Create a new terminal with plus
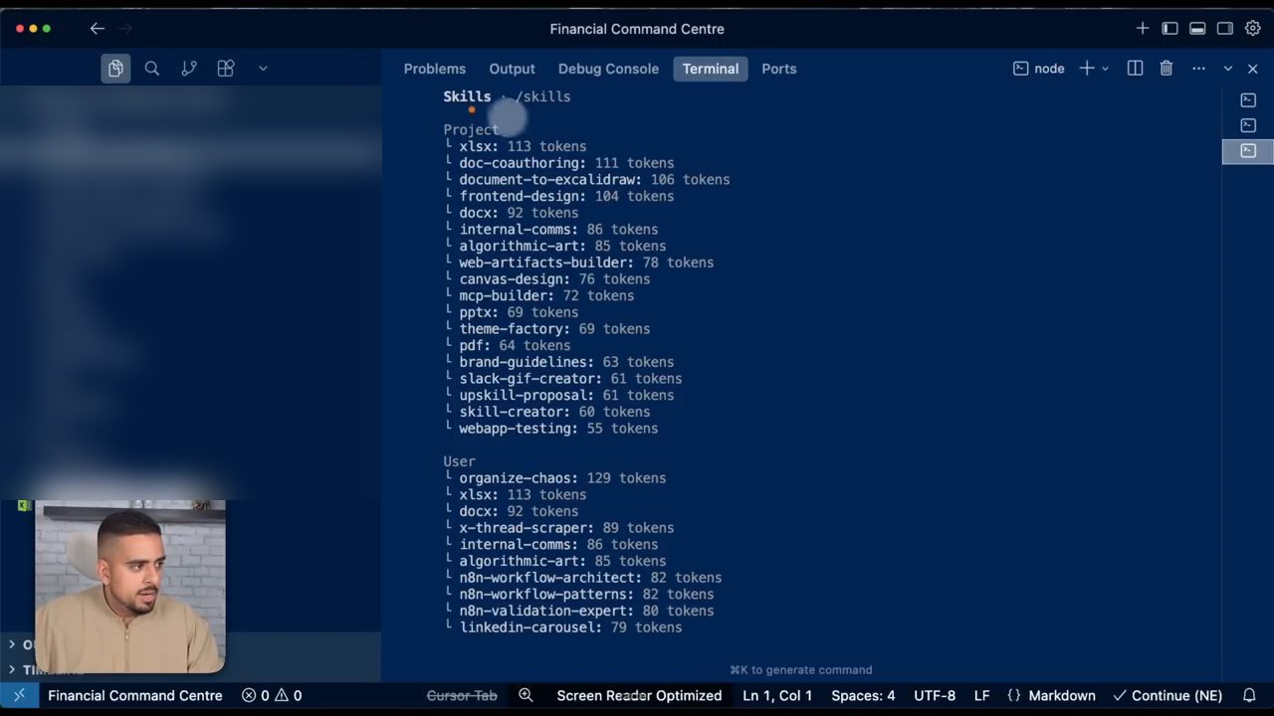 (x=1087, y=69)
